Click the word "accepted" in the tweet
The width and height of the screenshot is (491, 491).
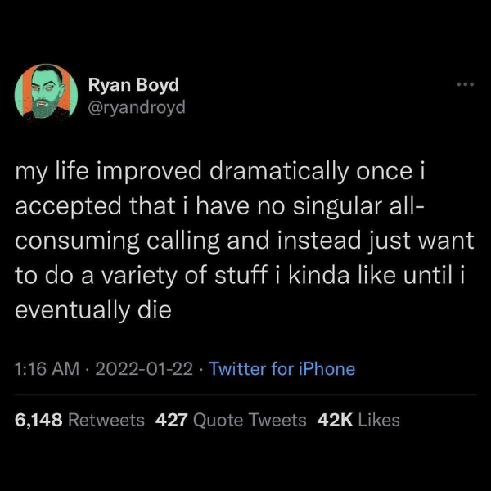pyautogui.click(x=62, y=208)
